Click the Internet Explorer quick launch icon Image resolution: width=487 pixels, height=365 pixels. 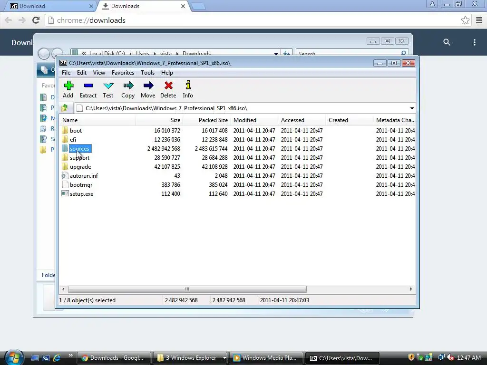click(x=57, y=358)
